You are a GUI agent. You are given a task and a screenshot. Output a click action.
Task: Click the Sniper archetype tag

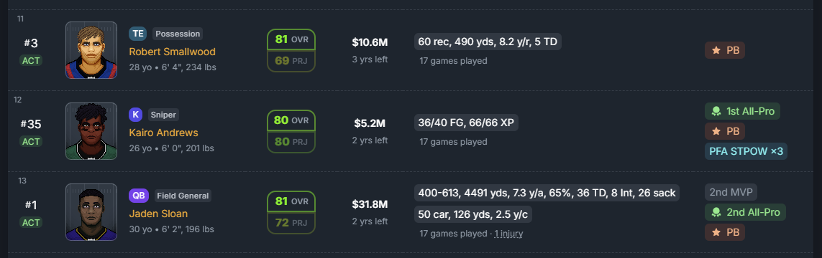coord(165,115)
